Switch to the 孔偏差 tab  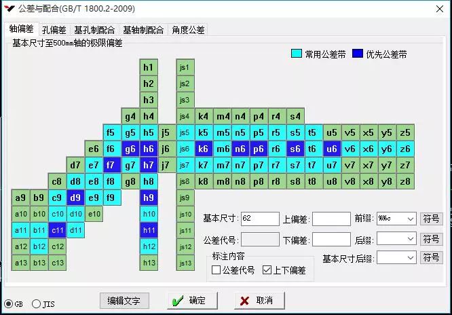coord(54,30)
